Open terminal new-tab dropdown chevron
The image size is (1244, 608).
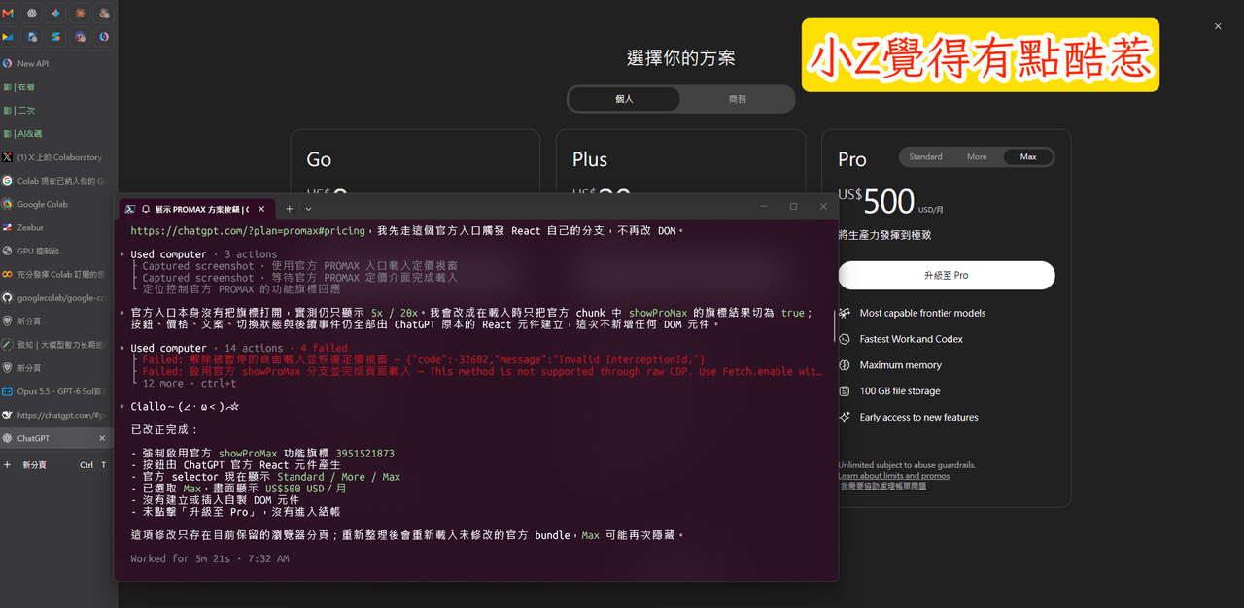coord(309,209)
